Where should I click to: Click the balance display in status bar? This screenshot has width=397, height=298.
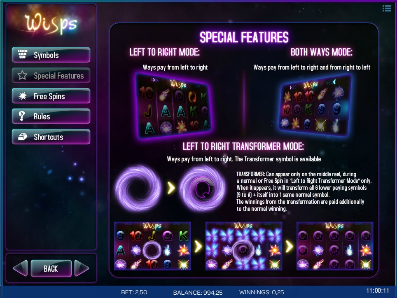point(198,293)
